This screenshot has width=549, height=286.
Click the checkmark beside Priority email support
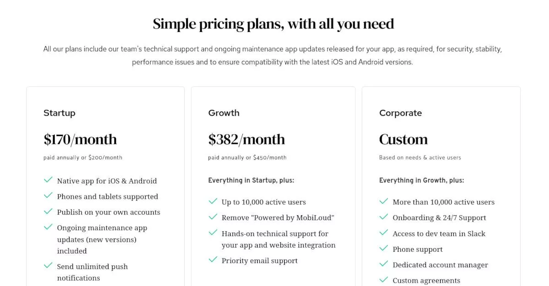pyautogui.click(x=213, y=260)
